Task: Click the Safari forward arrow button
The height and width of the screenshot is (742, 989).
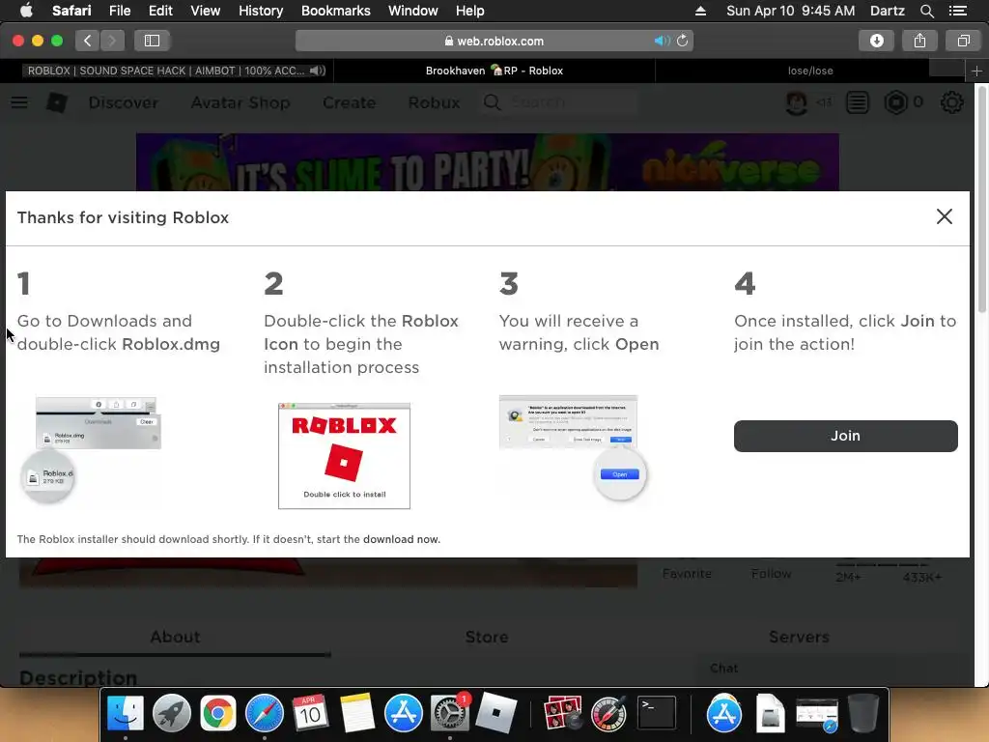Action: point(112,41)
